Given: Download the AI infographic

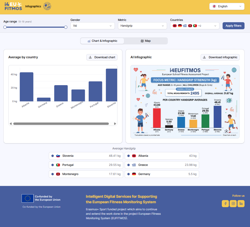Looking at the screenshot, I should pos(220,57).
